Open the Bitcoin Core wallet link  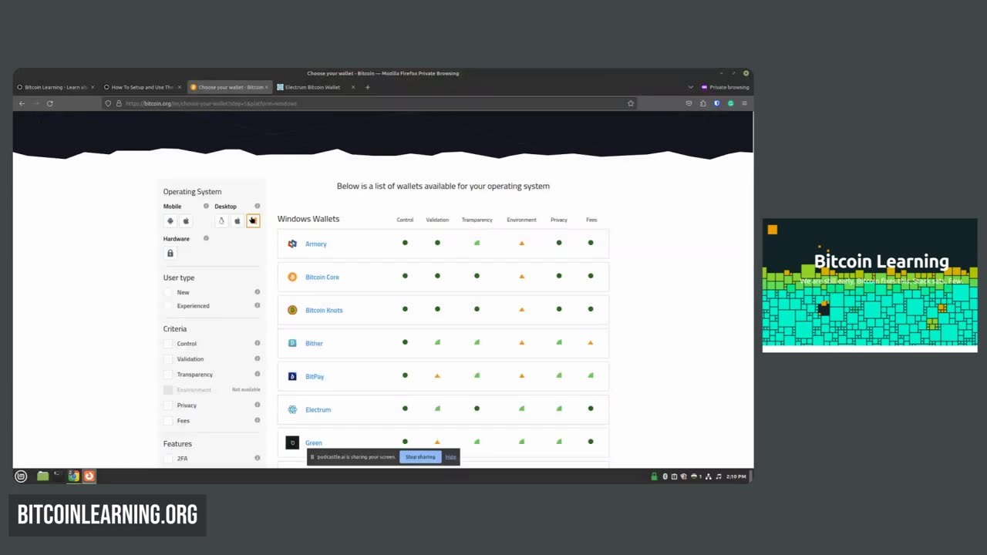click(x=322, y=277)
